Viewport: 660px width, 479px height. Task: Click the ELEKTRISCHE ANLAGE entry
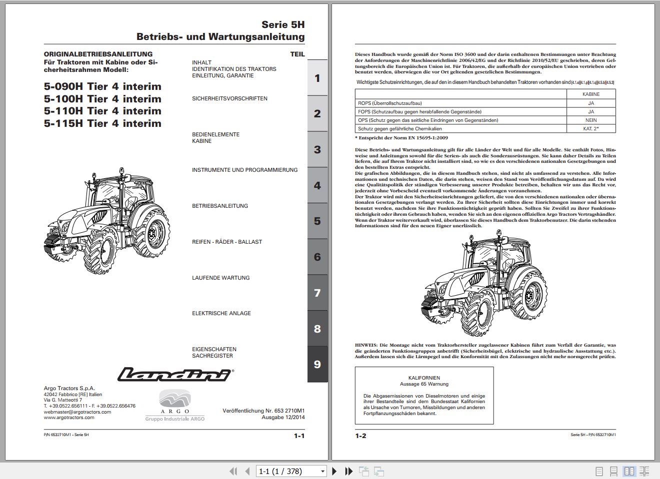click(221, 314)
